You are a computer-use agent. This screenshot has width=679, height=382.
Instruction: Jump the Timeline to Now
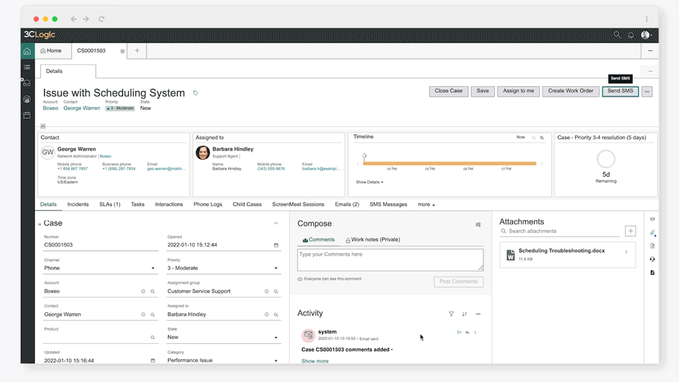click(x=521, y=137)
